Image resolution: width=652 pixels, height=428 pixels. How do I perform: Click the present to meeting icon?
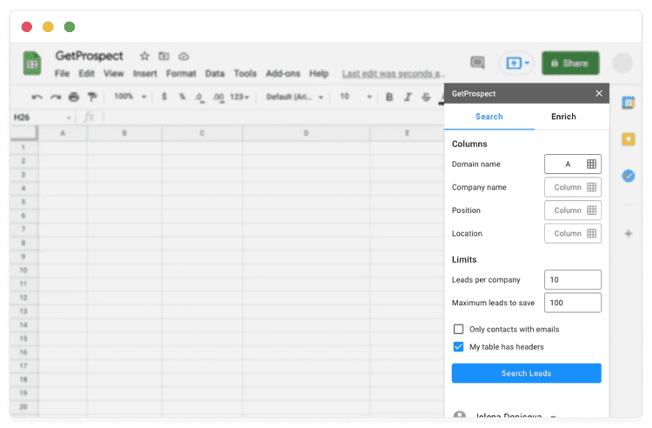pyautogui.click(x=514, y=64)
